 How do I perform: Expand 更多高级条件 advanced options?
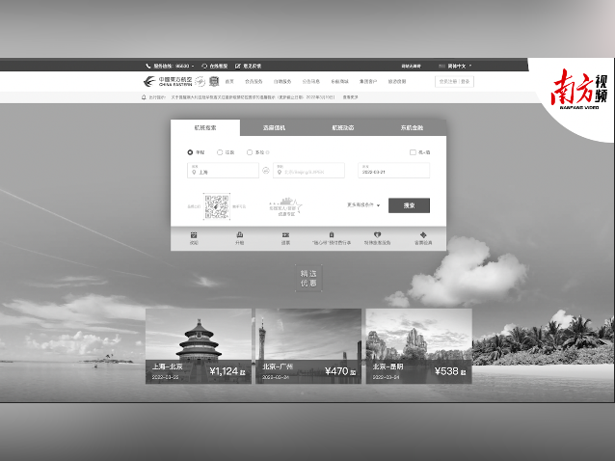pyautogui.click(x=363, y=205)
